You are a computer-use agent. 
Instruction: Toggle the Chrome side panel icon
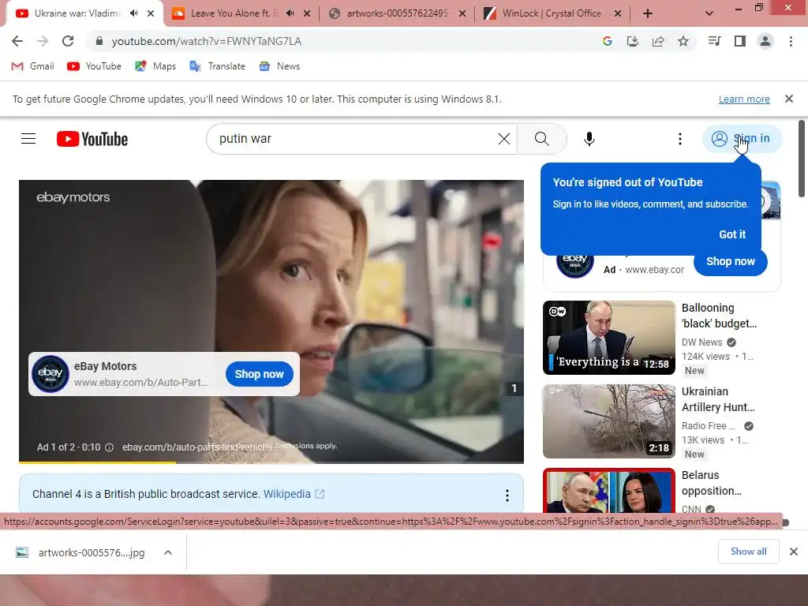[x=740, y=41]
